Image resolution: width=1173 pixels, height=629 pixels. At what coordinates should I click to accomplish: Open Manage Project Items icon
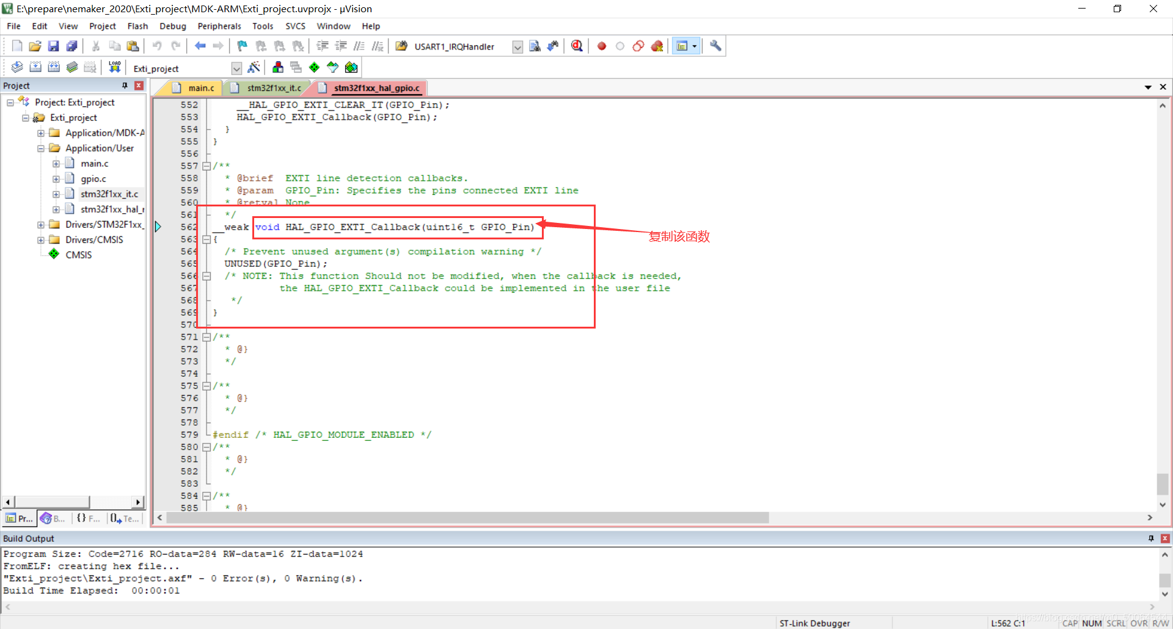[278, 67]
